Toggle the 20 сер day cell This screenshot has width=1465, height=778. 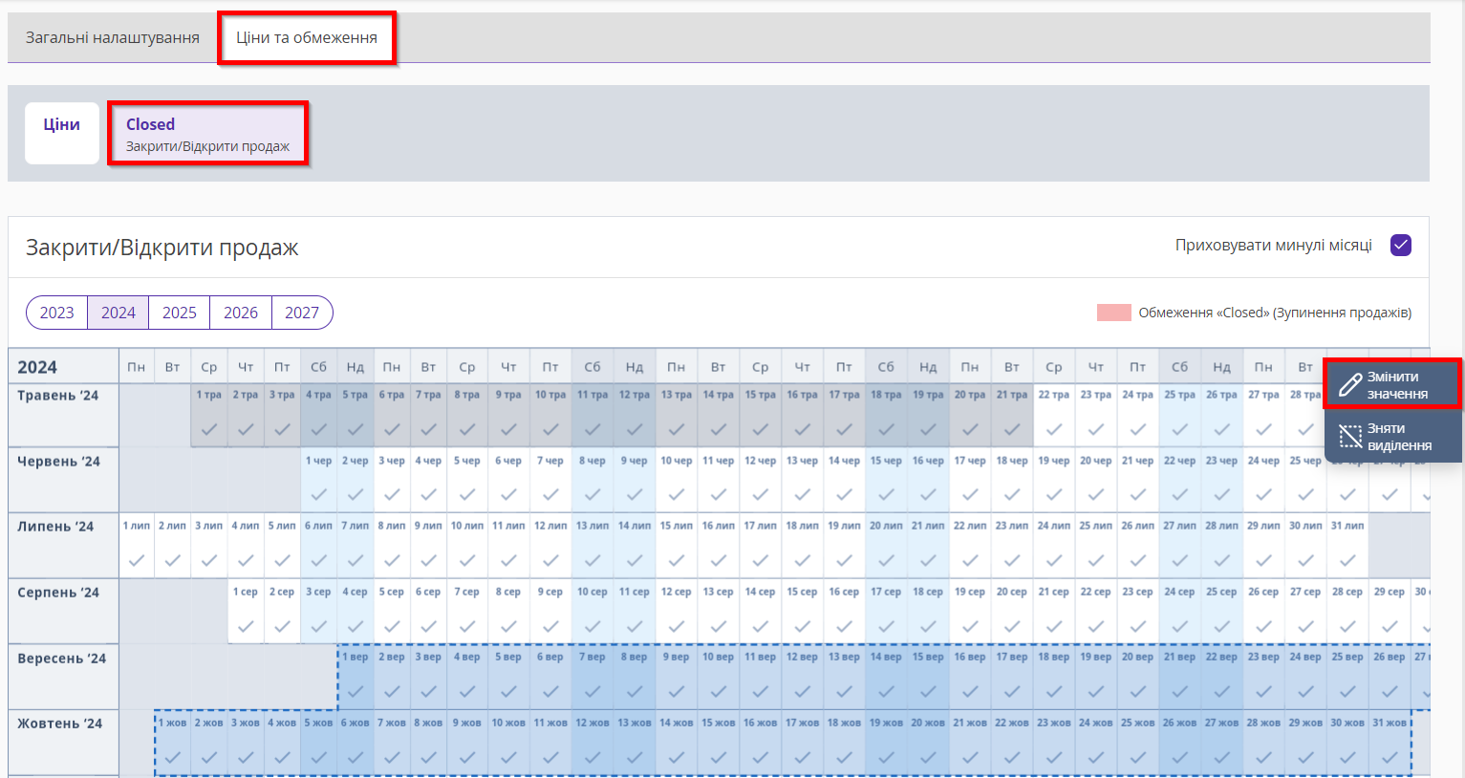click(x=1012, y=612)
